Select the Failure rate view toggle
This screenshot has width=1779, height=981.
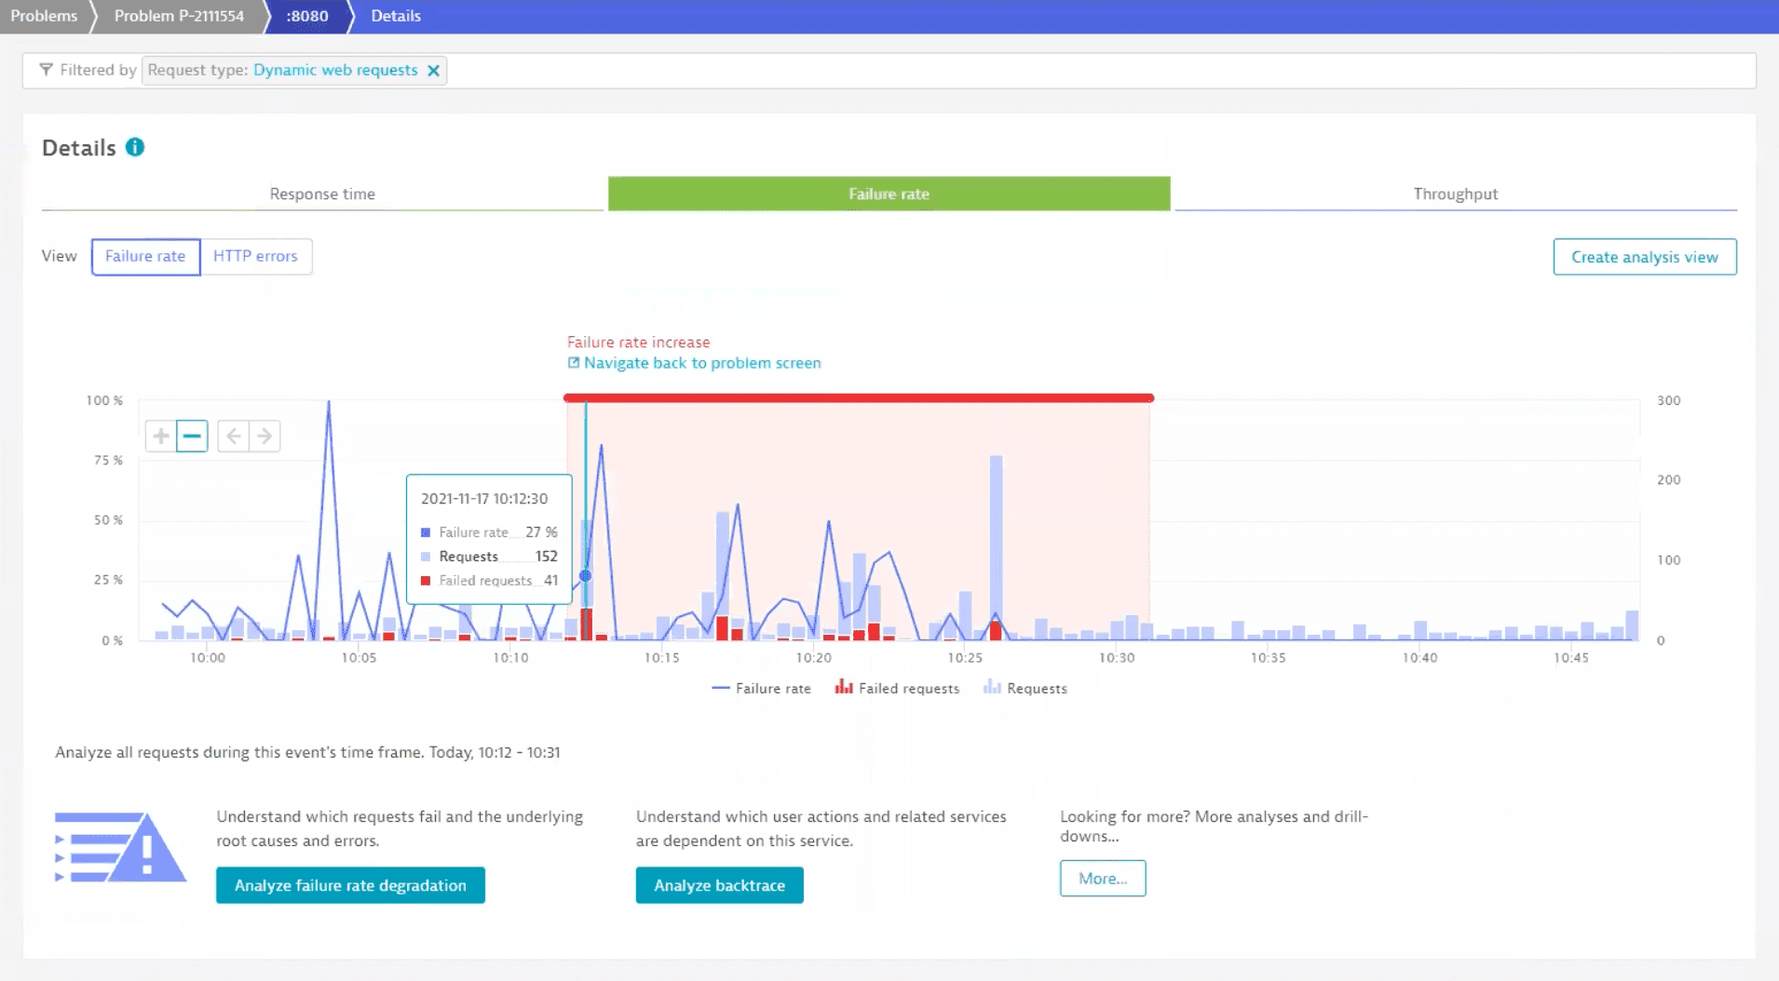[145, 257]
